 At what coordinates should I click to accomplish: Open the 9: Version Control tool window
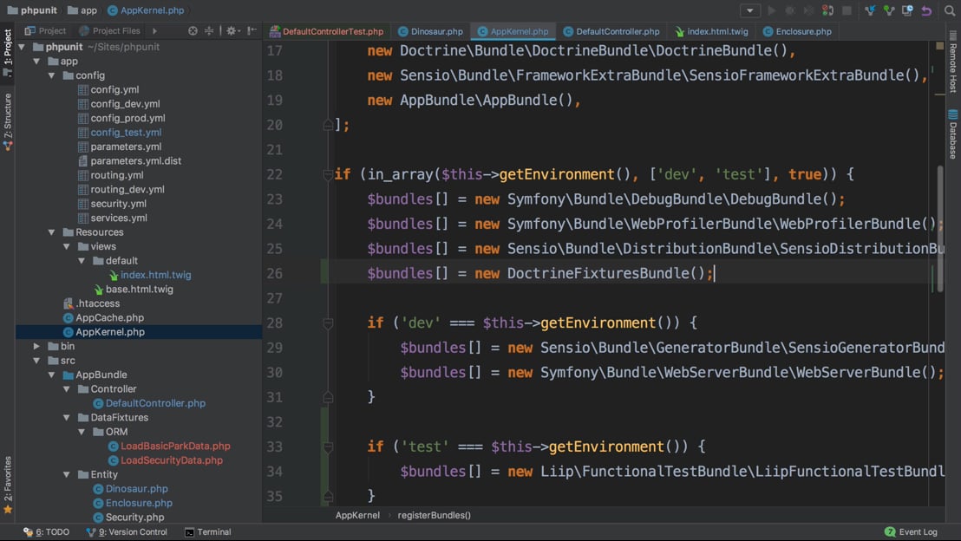point(127,531)
